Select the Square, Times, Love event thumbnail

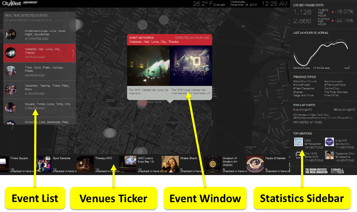[10, 108]
